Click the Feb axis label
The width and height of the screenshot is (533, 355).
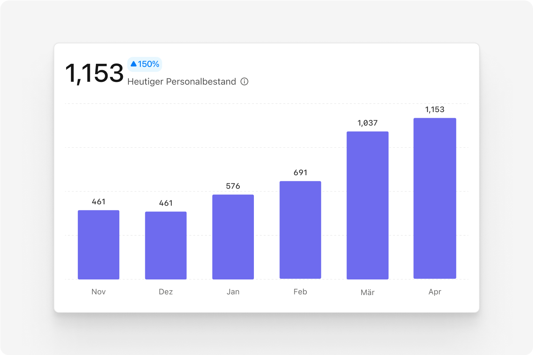pos(300,292)
